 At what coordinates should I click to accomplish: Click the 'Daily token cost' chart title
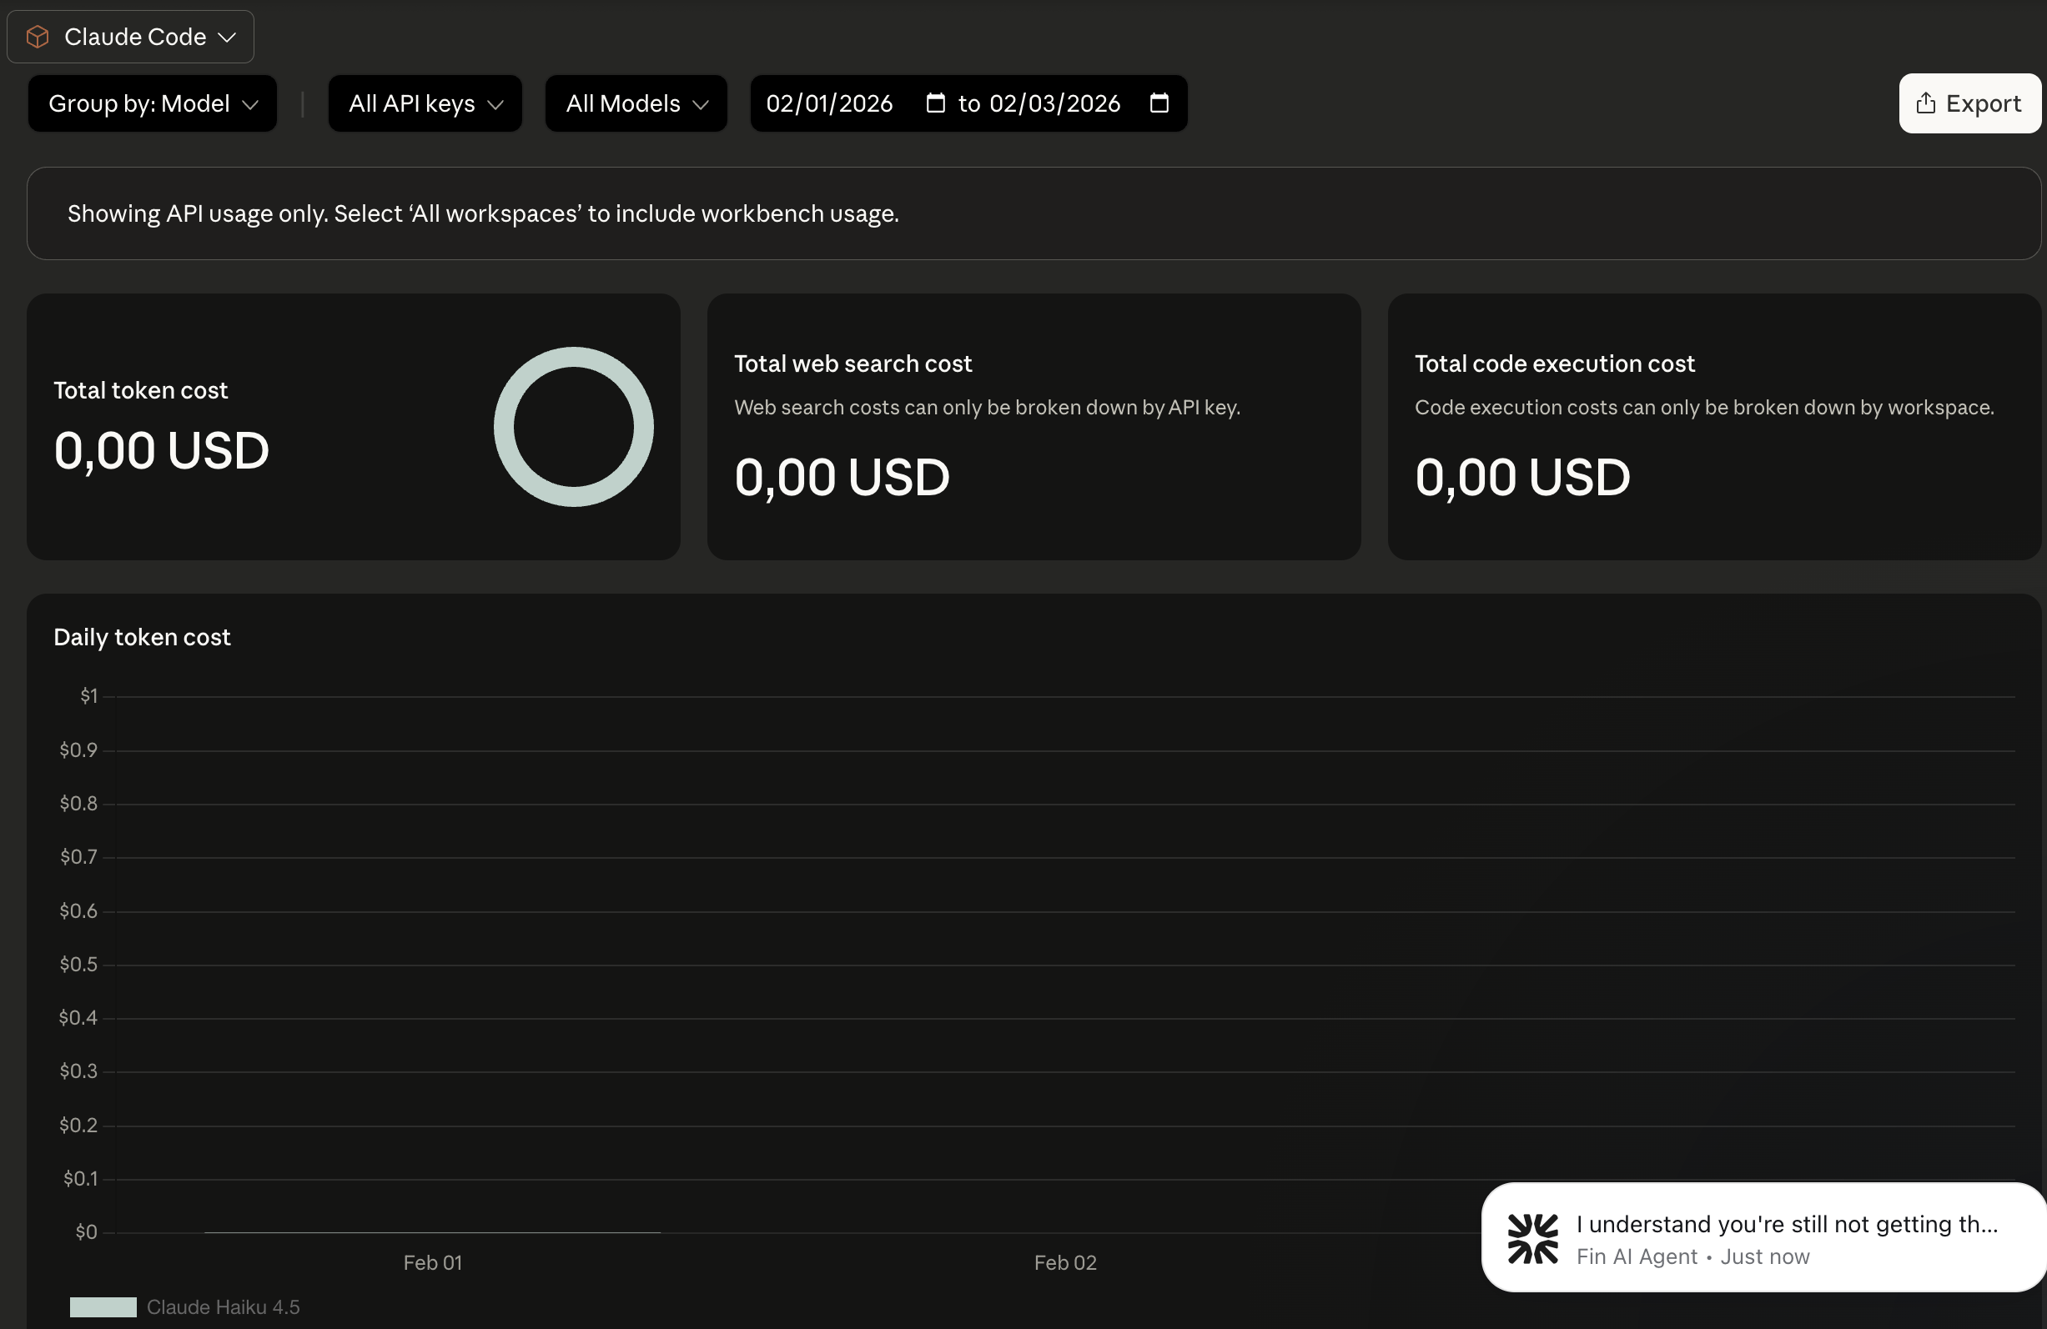click(x=142, y=637)
